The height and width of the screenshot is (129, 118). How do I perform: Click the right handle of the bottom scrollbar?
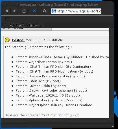click(x=107, y=121)
